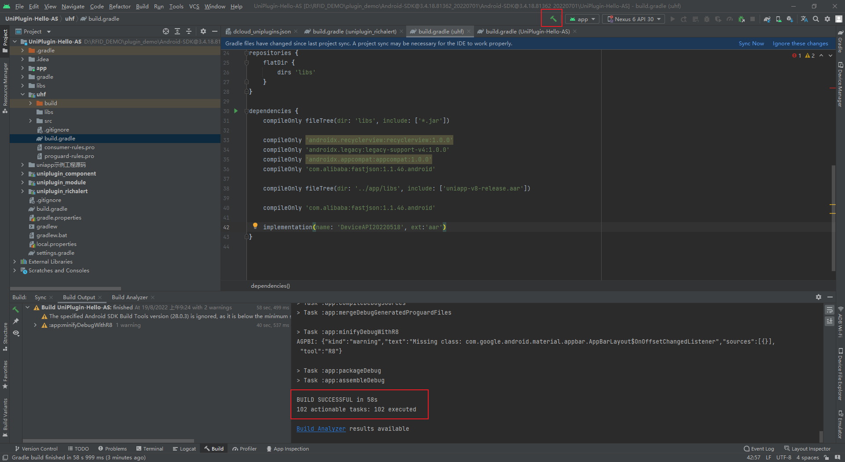Viewport: 845px width, 462px height.
Task: Pin the Build tab pin icon
Action: [x=16, y=321]
